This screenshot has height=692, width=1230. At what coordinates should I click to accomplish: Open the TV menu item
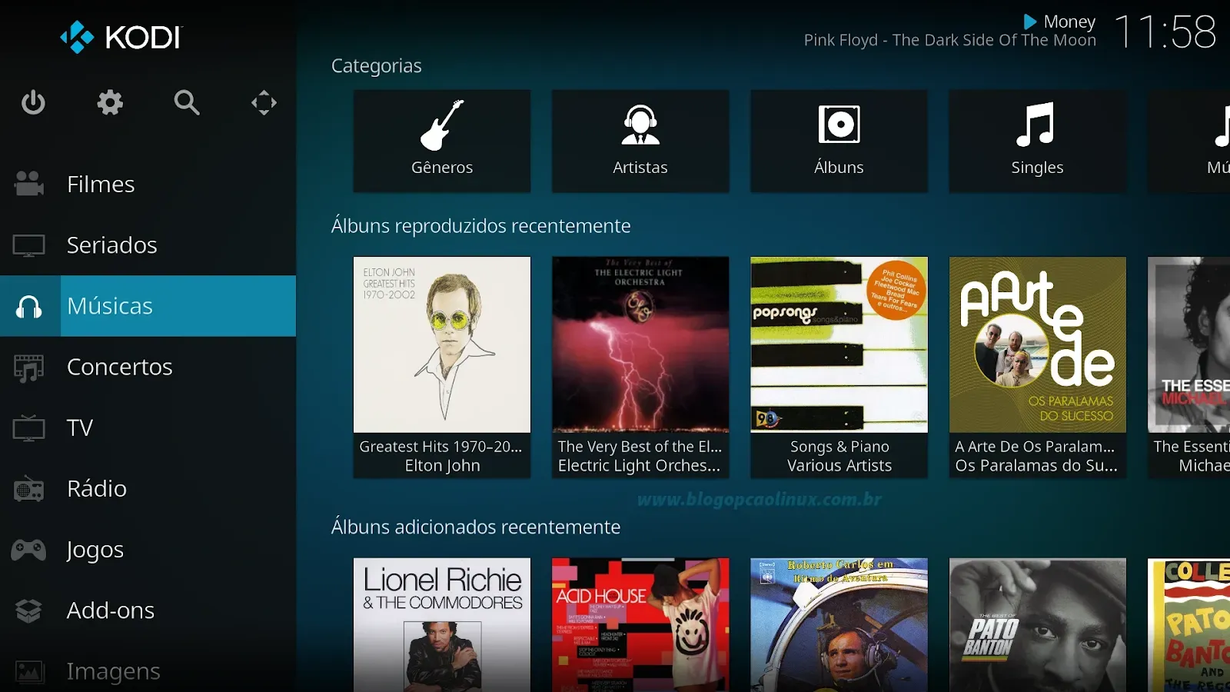point(148,428)
